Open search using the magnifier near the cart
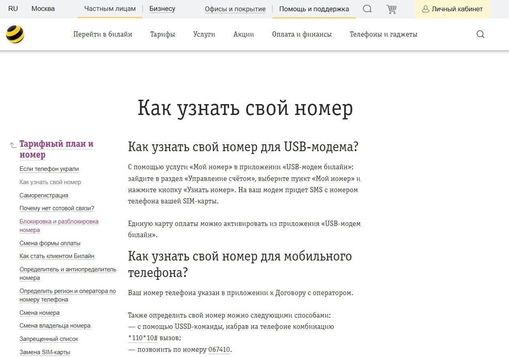The image size is (509, 357). pos(367,8)
